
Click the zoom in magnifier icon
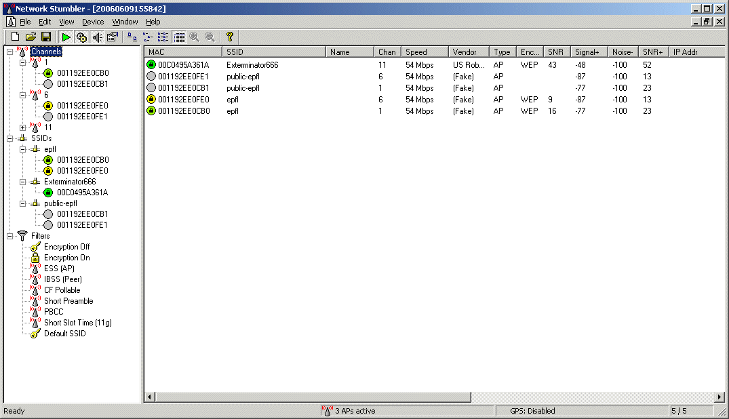click(195, 37)
